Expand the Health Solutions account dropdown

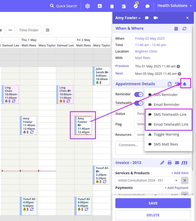click(175, 6)
